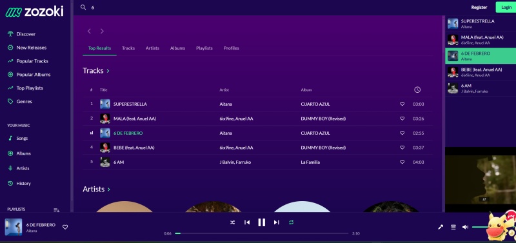Select 6 AM in the queue panel
Image resolution: width=516 pixels, height=243 pixels.
(x=481, y=88)
